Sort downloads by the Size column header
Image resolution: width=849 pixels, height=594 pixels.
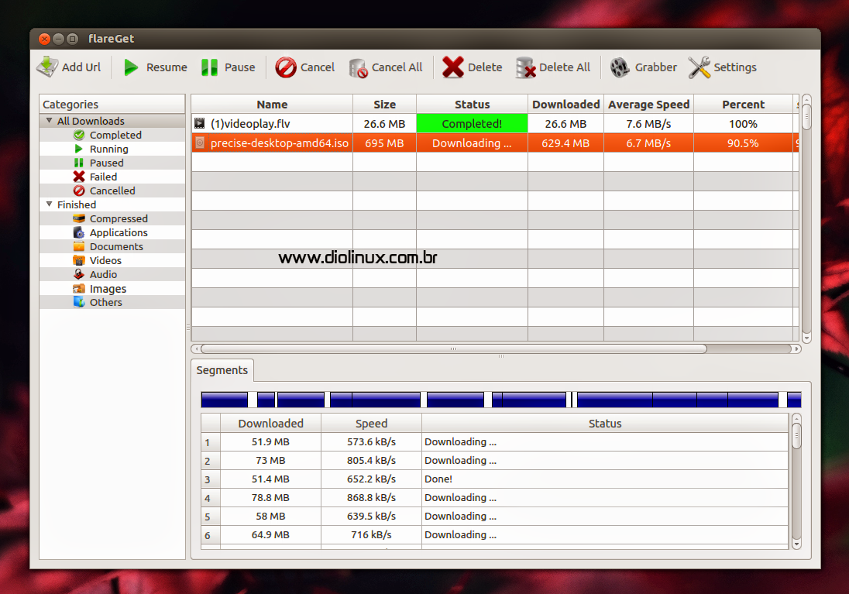(x=384, y=104)
